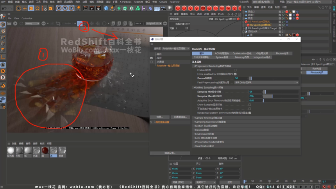Select the Scale tool in the toolbar
This screenshot has width=336, height=189.
tap(31, 8)
